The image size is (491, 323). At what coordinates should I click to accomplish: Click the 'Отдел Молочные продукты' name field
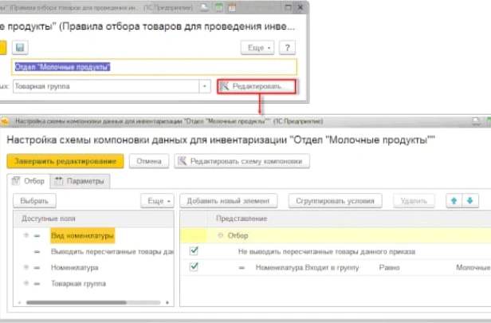tap(154, 67)
